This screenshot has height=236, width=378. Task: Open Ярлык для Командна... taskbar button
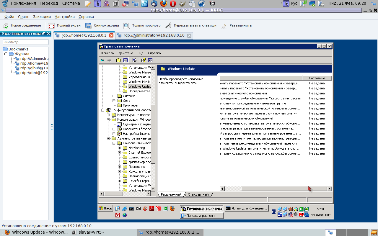point(247,208)
